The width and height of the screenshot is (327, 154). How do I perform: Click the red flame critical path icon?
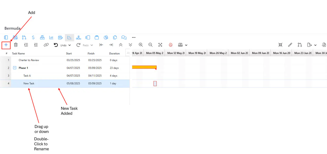(x=171, y=45)
